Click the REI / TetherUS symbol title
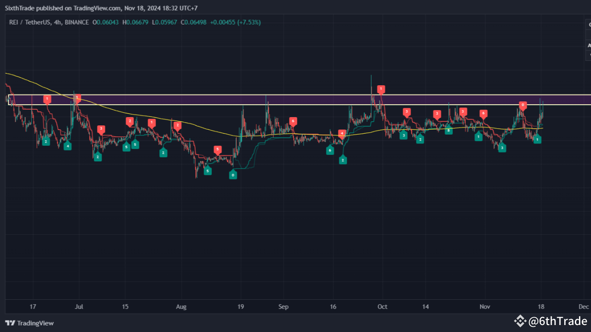This screenshot has width=591, height=332. click(x=28, y=22)
